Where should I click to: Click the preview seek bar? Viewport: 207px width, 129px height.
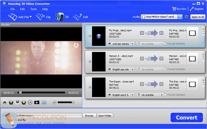tap(41, 93)
